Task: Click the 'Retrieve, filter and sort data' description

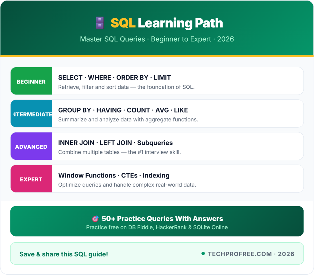Action: click(x=126, y=87)
